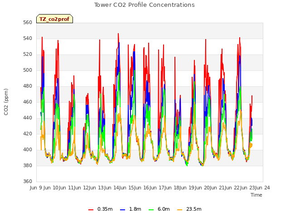Click the TZ_co2prof label box
This screenshot has width=290, height=218.
coord(54,19)
